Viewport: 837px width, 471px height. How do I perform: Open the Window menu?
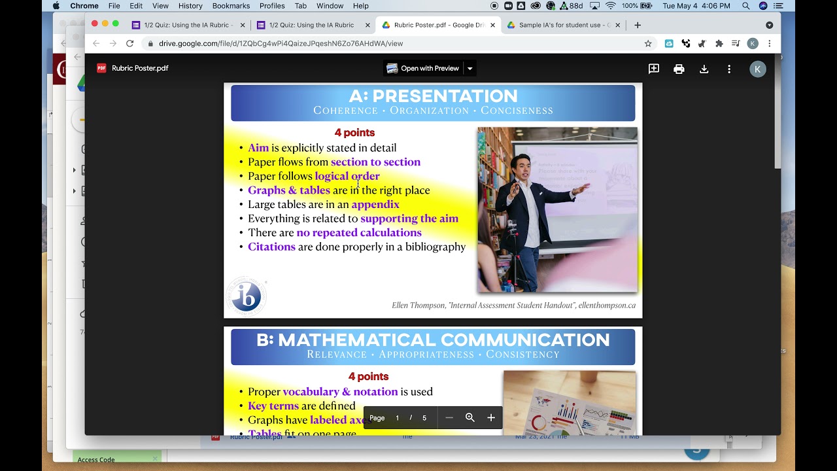point(330,6)
